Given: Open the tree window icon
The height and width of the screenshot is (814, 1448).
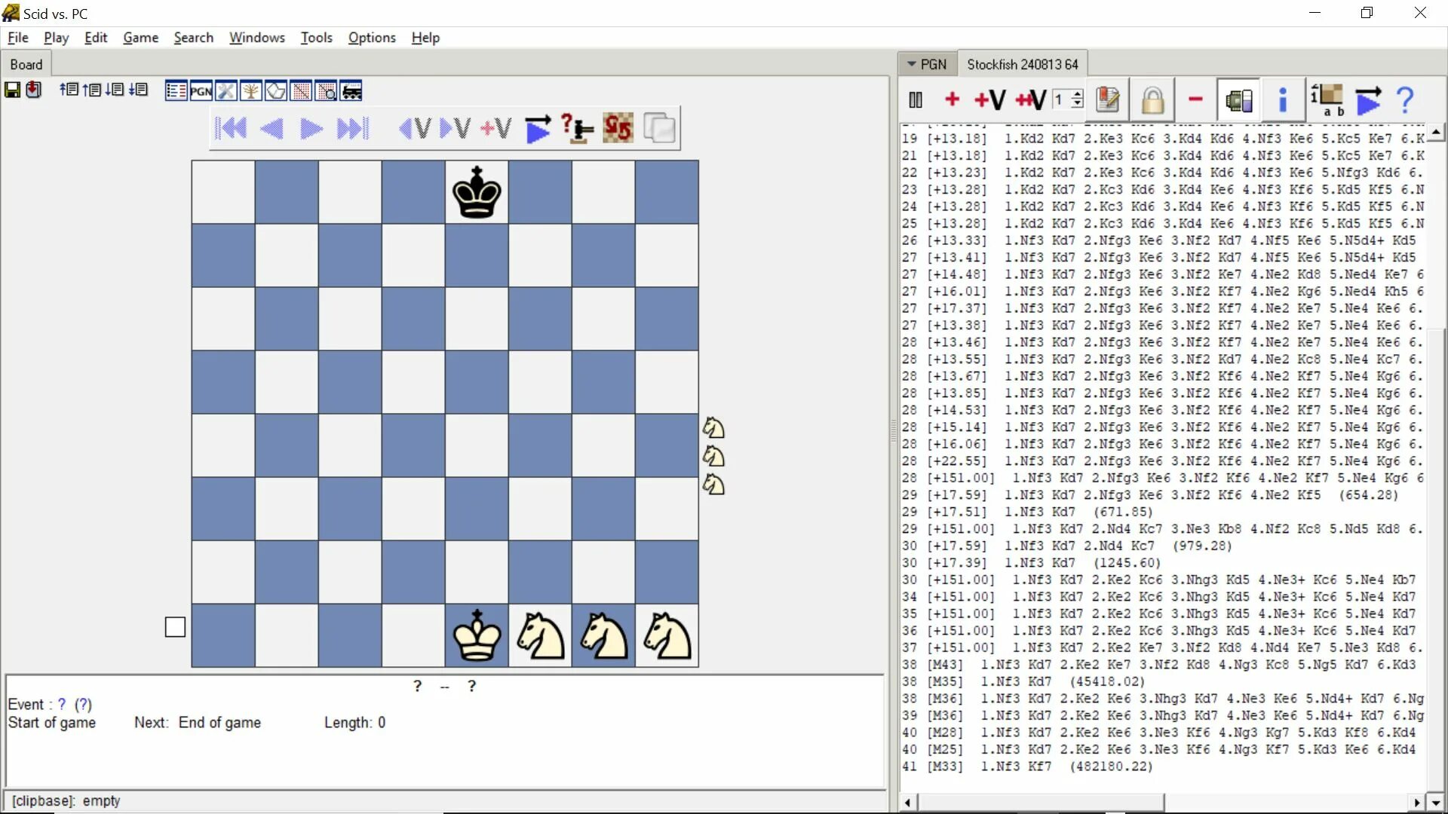Looking at the screenshot, I should tap(250, 91).
